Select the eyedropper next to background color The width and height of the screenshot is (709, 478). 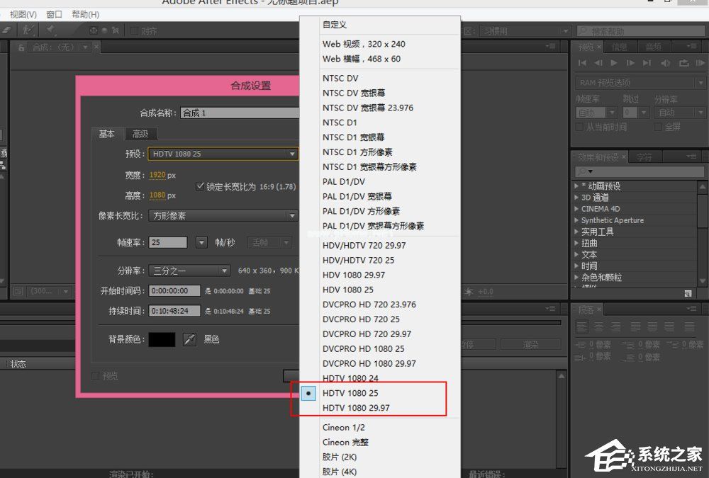point(189,339)
